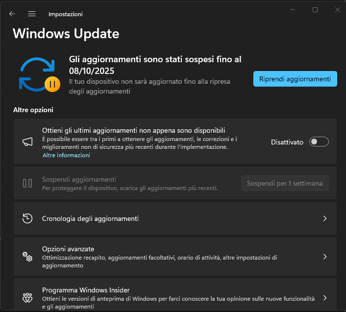Image resolution: width=346 pixels, height=312 pixels.
Task: Click Sospendi per 1 settimana button
Action: [285, 183]
